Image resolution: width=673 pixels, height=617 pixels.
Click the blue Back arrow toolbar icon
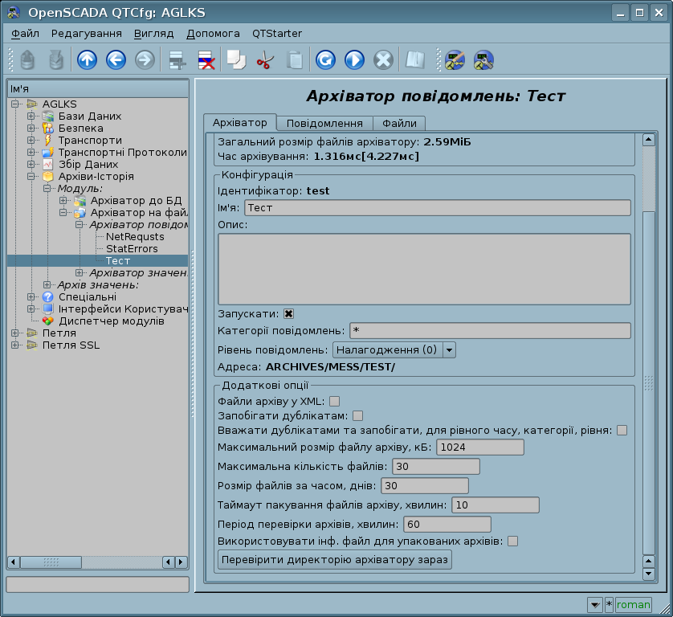(116, 60)
